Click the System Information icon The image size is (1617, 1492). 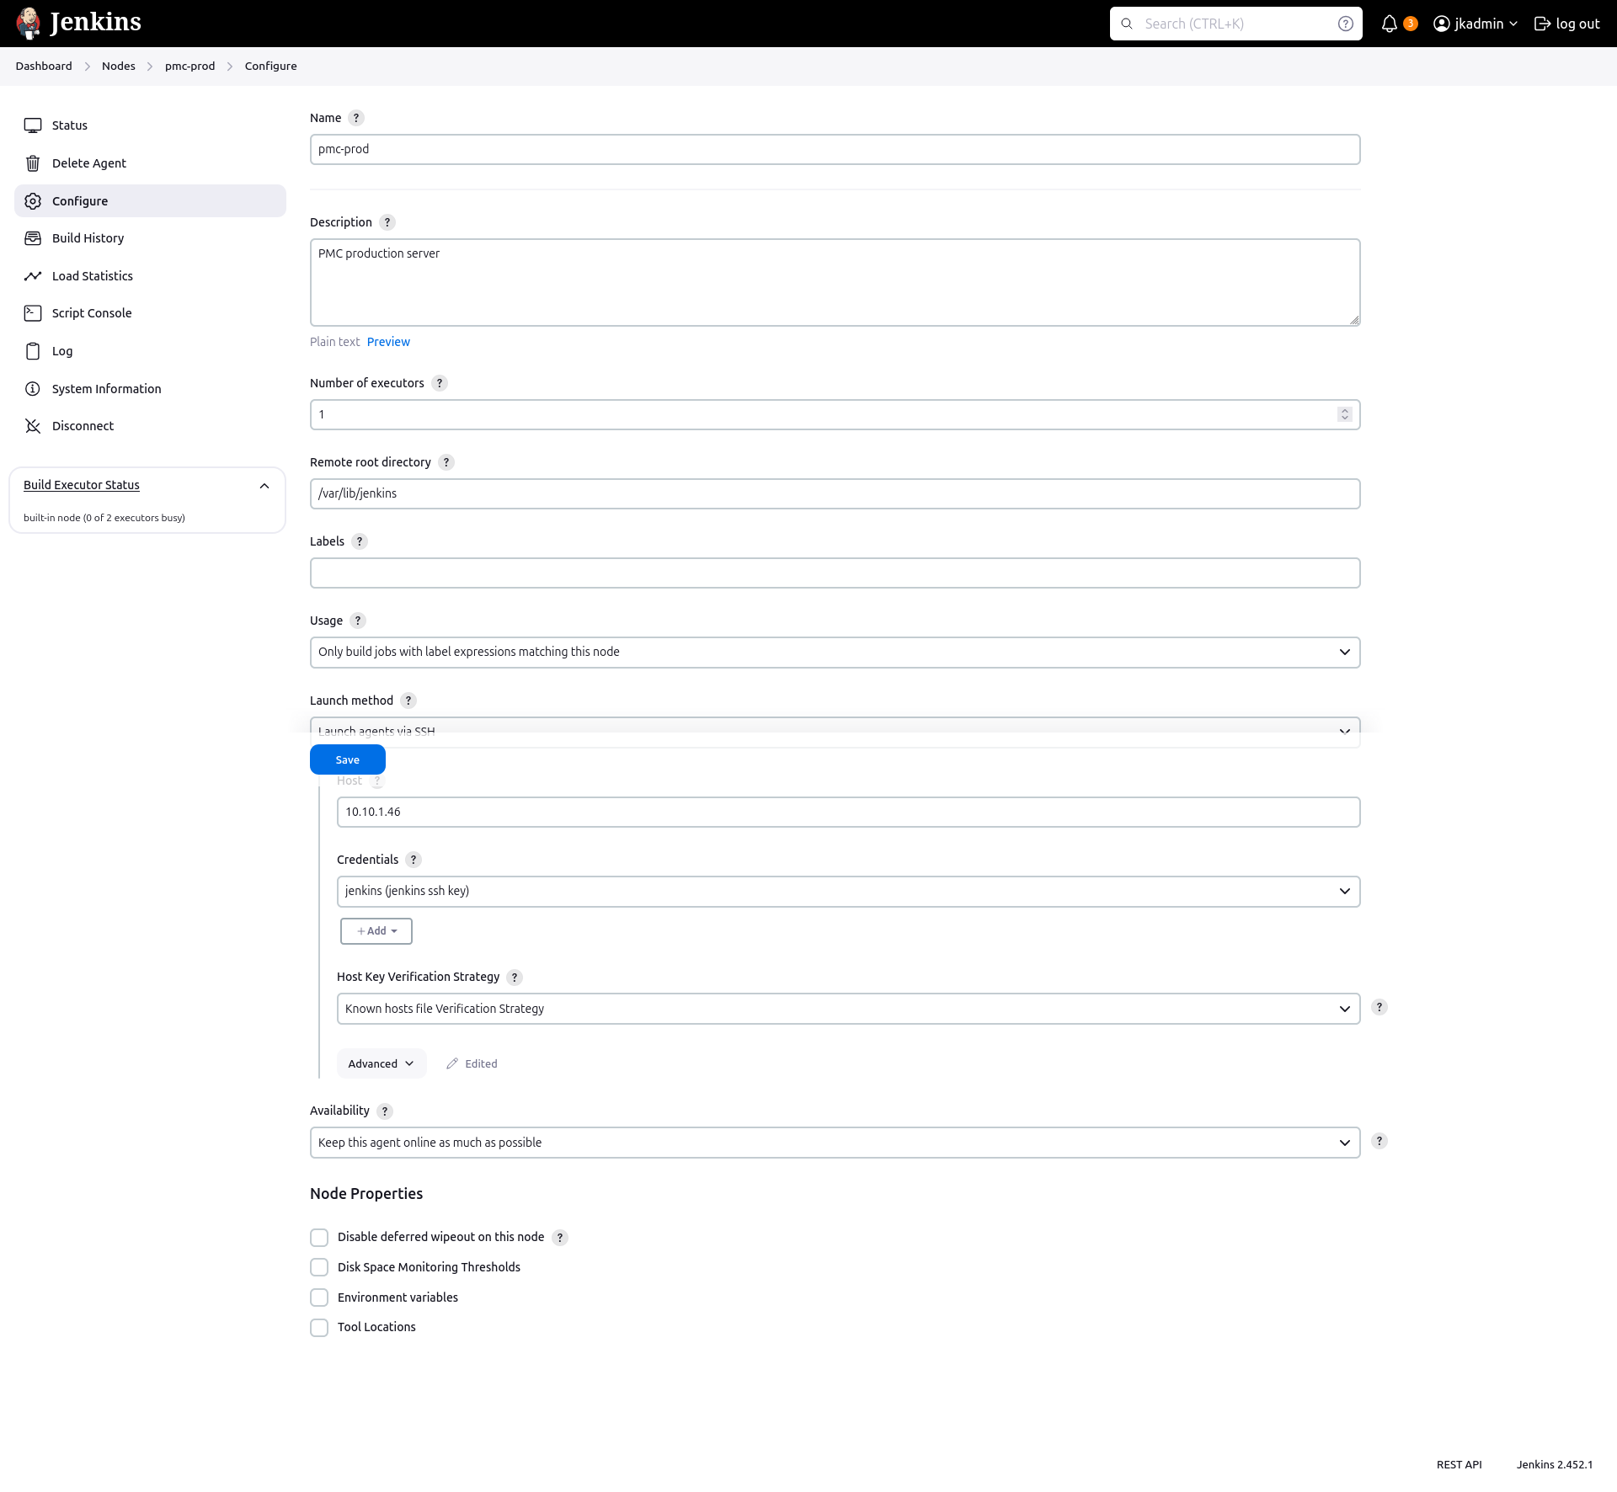pyautogui.click(x=33, y=389)
